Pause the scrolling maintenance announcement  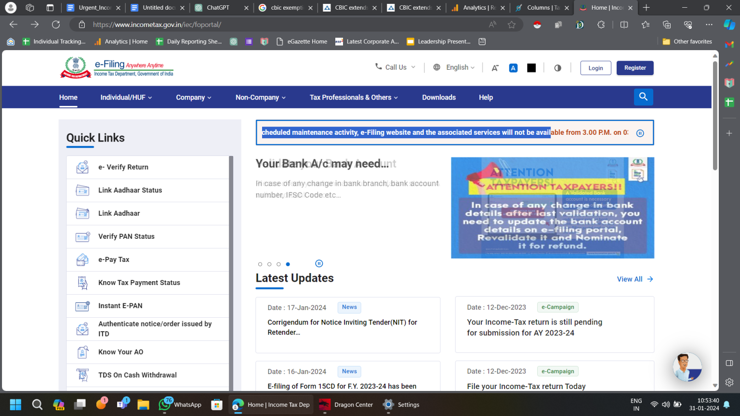point(640,133)
